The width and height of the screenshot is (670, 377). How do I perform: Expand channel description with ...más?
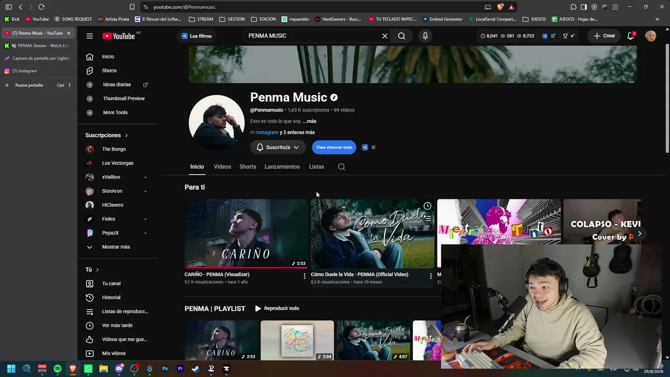[x=309, y=121]
